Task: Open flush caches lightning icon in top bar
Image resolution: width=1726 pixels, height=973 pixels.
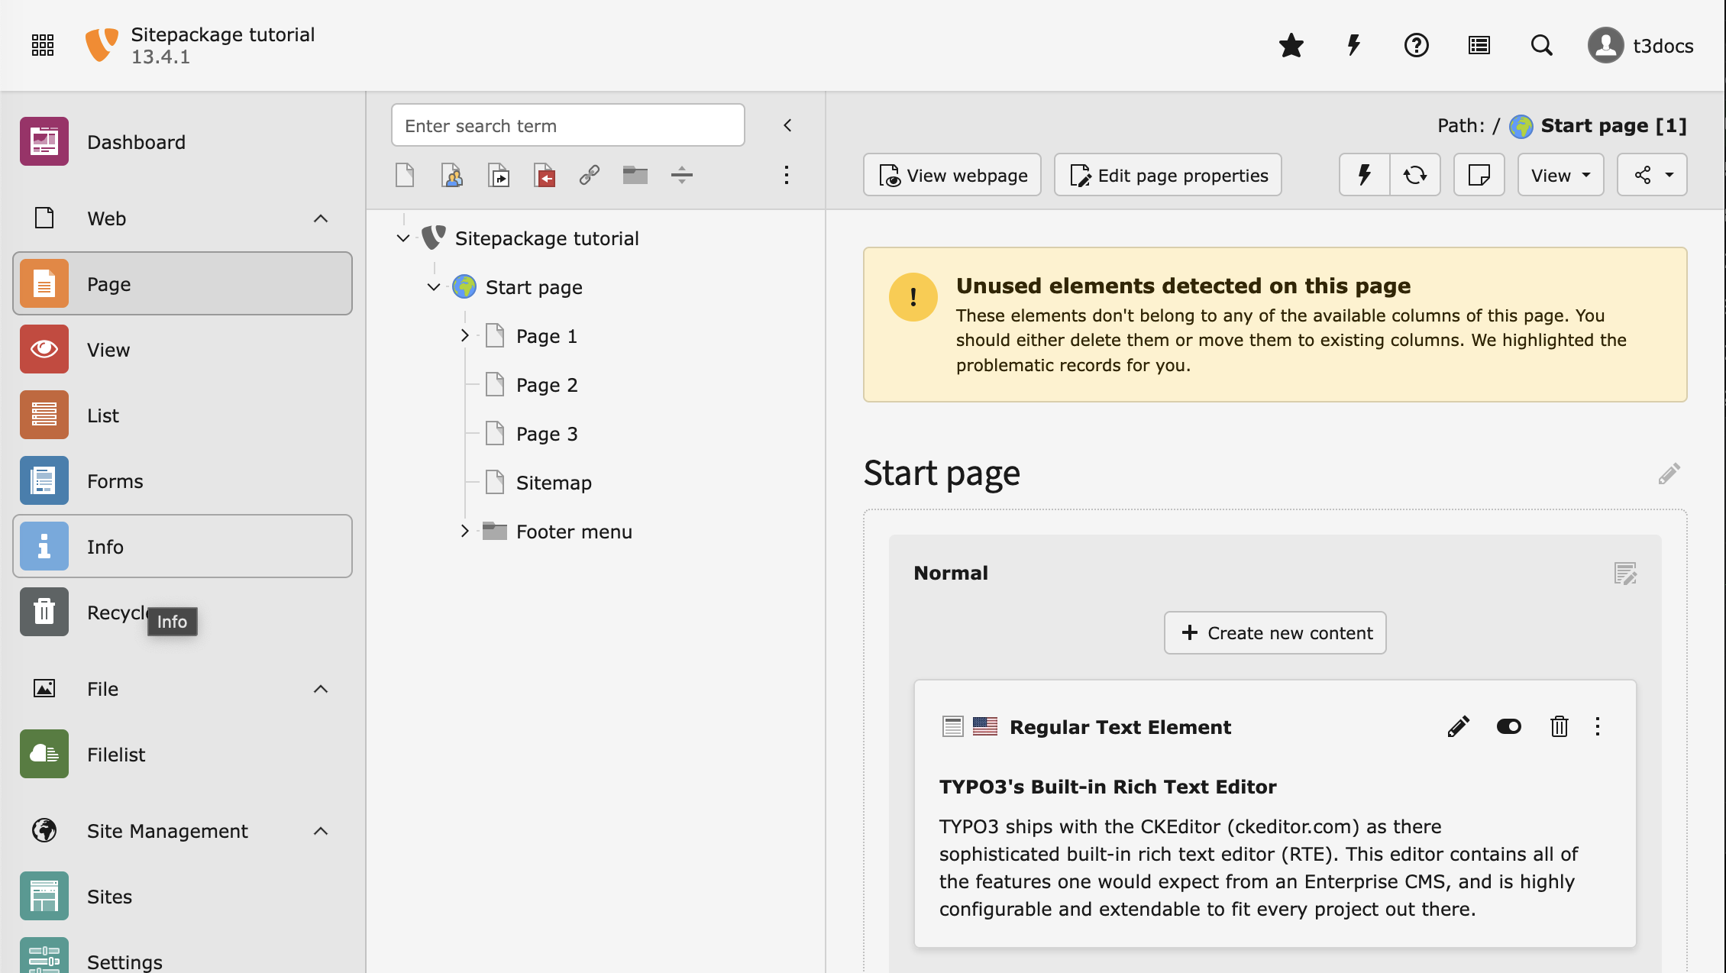Action: pos(1354,46)
